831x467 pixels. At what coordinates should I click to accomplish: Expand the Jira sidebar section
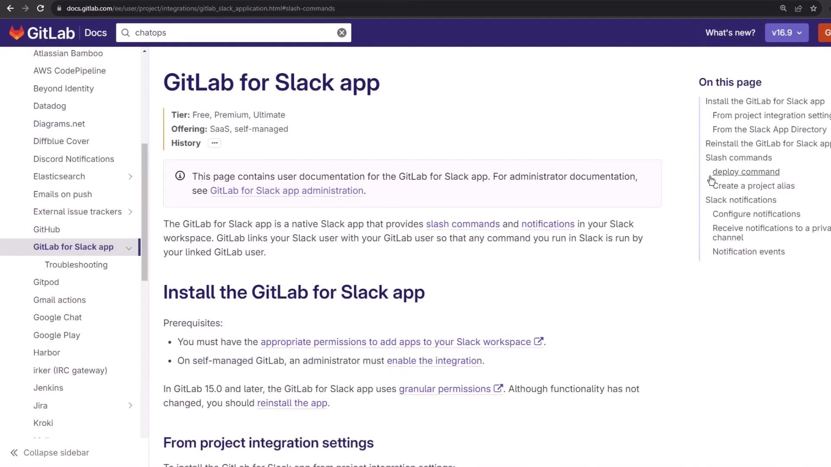coord(130,406)
